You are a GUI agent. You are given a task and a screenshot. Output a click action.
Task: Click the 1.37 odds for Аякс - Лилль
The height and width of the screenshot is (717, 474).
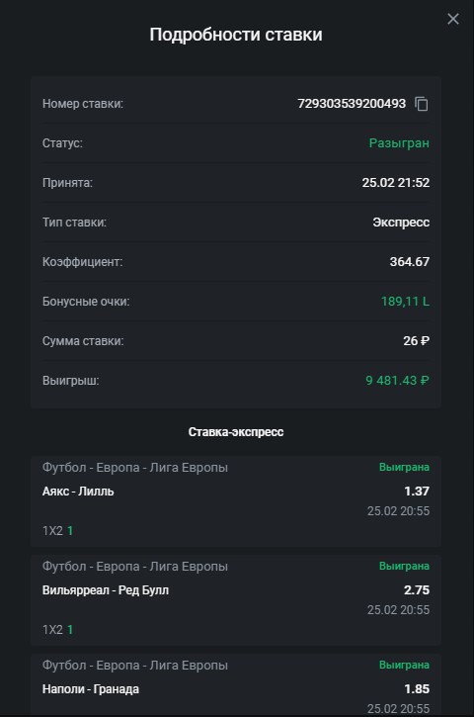417,492
